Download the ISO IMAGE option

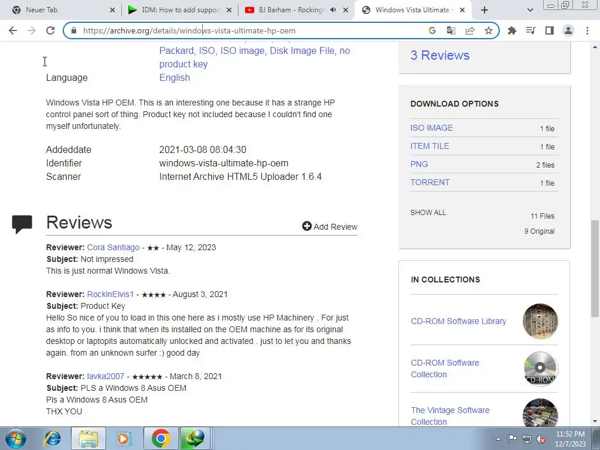tap(431, 128)
